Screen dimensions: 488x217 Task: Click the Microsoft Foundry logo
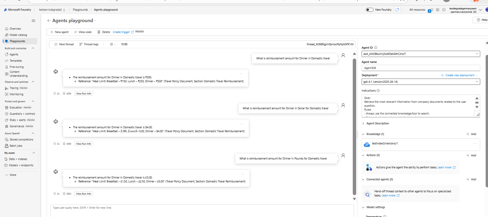click(17, 10)
